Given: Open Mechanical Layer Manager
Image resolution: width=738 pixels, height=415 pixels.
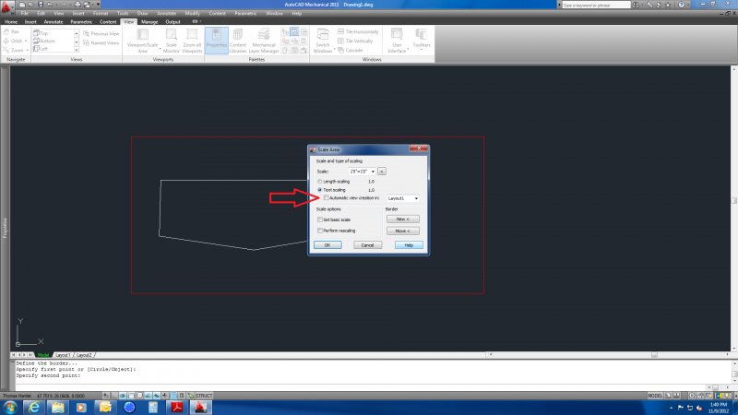Looking at the screenshot, I should (264, 41).
